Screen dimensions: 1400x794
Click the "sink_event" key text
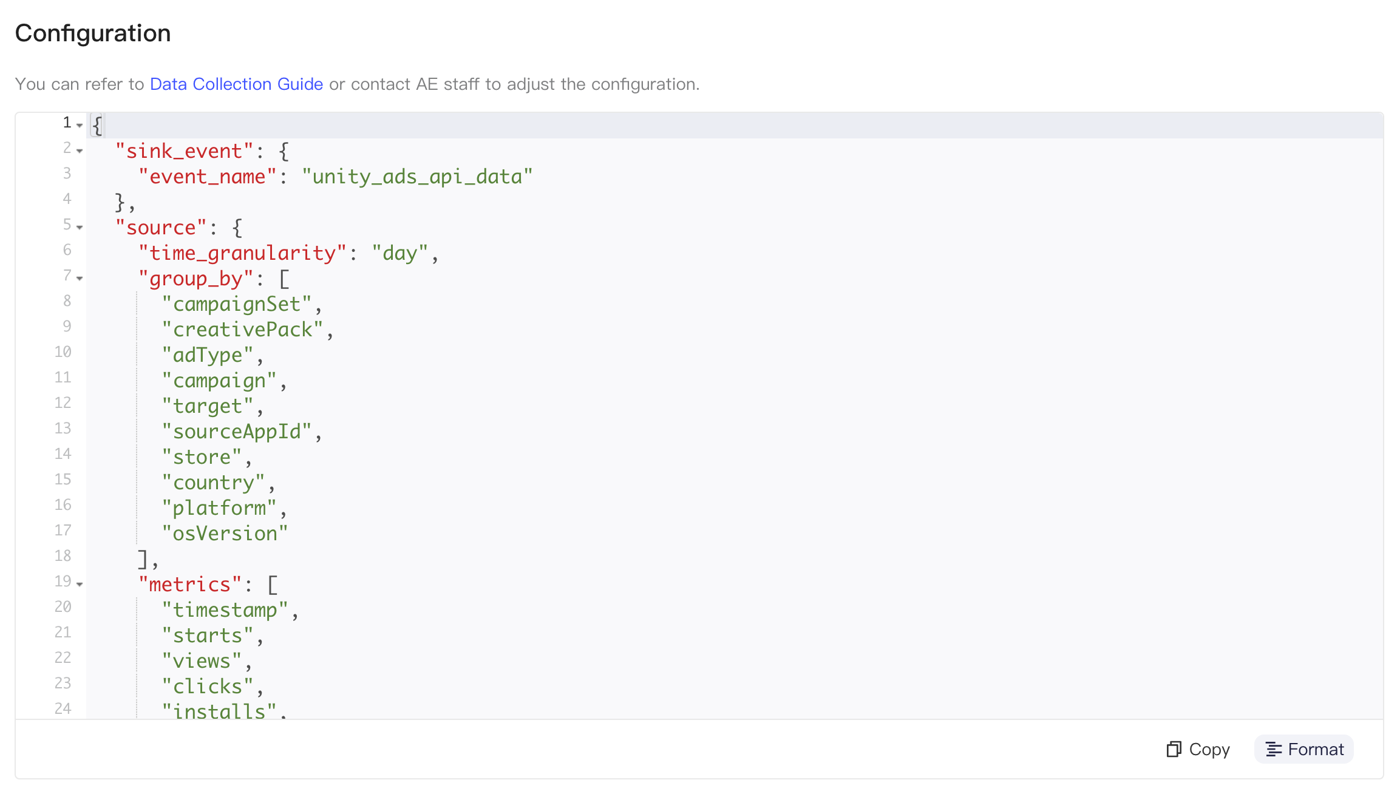point(184,151)
